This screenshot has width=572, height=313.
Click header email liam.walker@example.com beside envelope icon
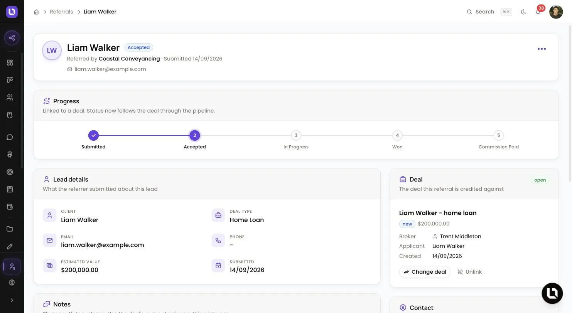click(110, 69)
